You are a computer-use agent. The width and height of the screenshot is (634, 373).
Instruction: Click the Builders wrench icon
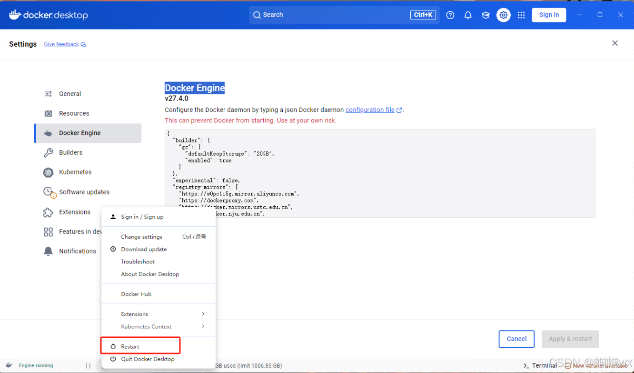click(48, 153)
